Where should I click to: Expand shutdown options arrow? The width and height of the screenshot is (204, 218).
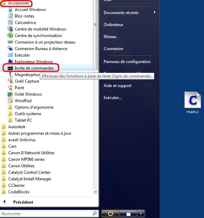pos(141,214)
